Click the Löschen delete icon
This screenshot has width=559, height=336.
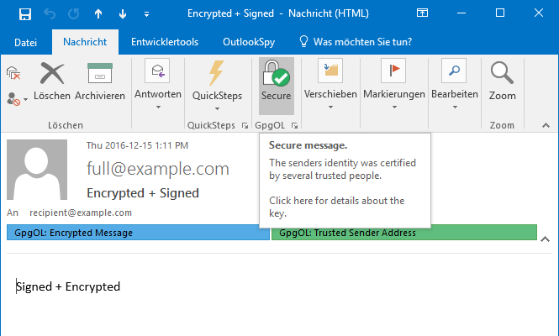coord(52,74)
